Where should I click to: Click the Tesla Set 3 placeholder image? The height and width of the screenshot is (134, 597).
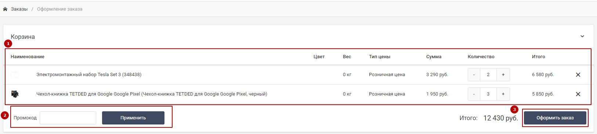[15, 75]
